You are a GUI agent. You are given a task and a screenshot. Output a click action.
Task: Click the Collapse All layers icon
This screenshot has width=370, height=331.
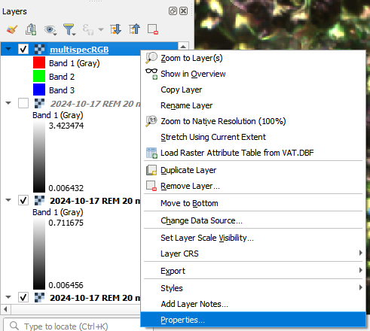tap(135, 29)
